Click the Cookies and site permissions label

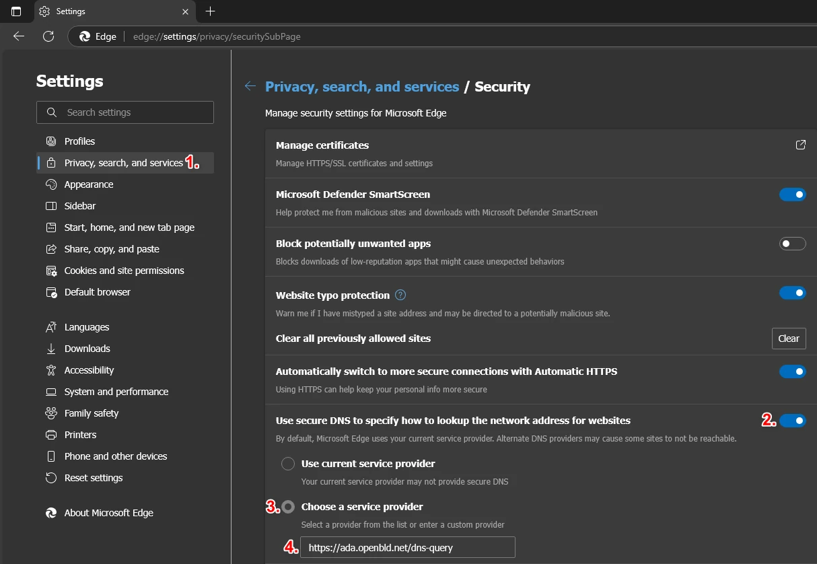(125, 271)
